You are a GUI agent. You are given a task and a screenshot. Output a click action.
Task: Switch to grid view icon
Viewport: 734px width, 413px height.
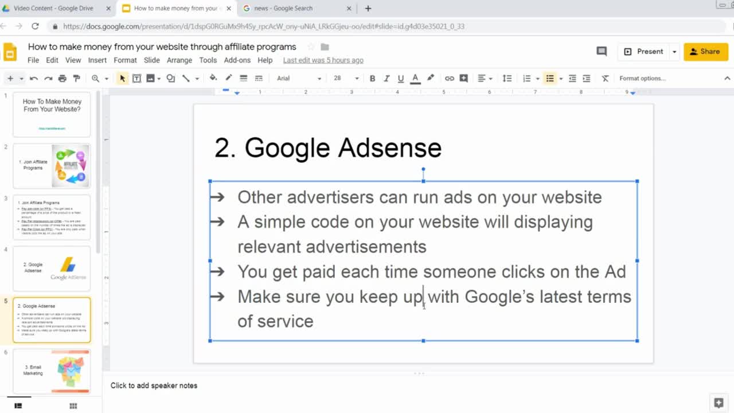[x=73, y=406]
